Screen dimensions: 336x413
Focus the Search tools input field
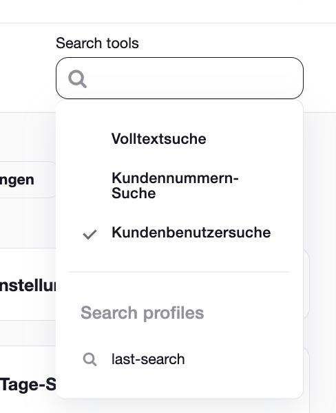180,78
